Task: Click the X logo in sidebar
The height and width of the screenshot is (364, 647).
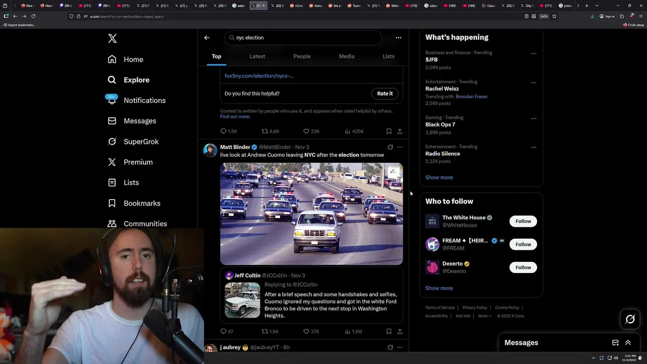Action: [112, 38]
